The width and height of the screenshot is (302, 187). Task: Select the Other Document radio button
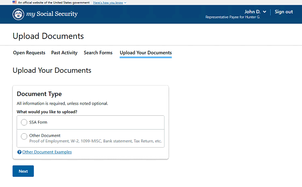tap(24, 136)
